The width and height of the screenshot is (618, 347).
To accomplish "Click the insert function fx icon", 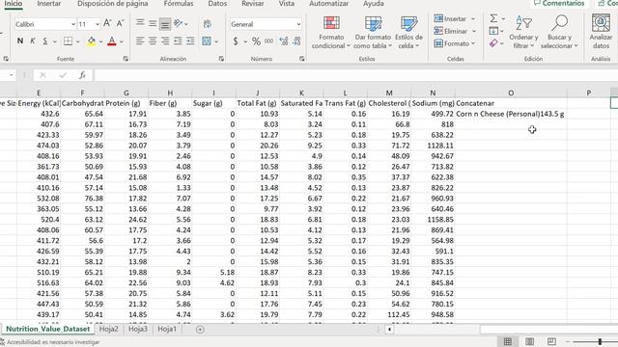I will [x=82, y=75].
